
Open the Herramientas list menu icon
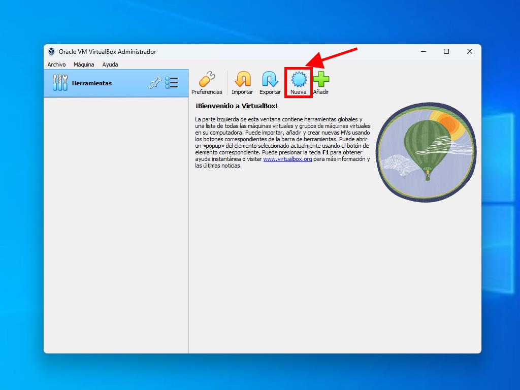click(x=172, y=83)
